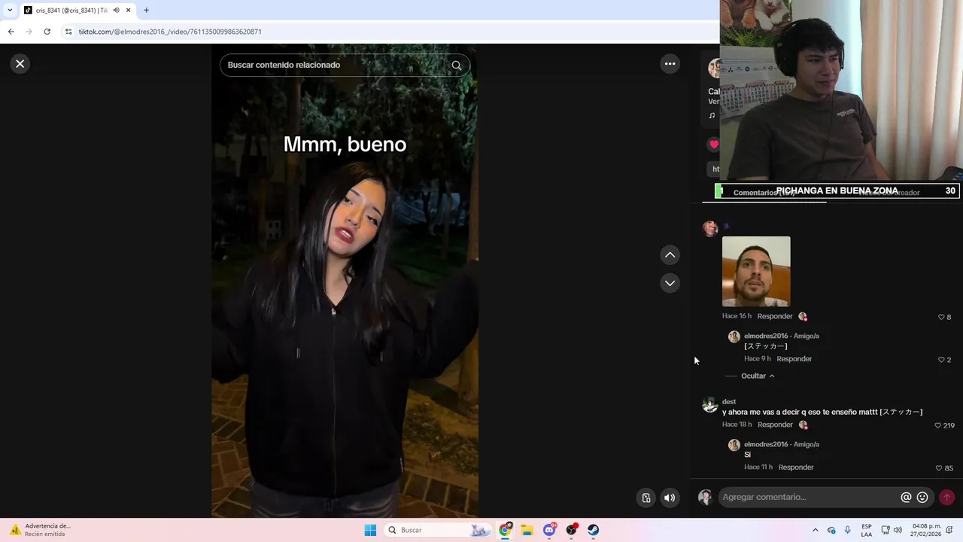Open the tab search dropdown

click(10, 10)
